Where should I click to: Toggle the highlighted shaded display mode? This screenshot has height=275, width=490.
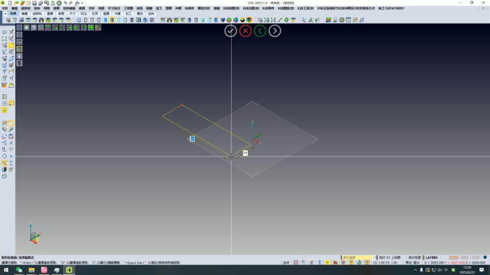pos(112,20)
